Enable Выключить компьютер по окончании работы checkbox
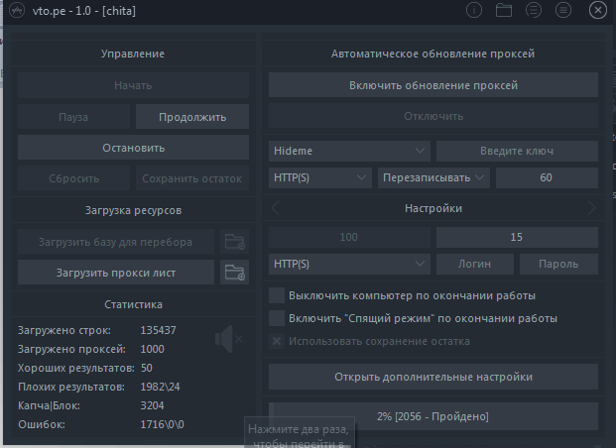This screenshot has height=448, width=616. (x=277, y=295)
